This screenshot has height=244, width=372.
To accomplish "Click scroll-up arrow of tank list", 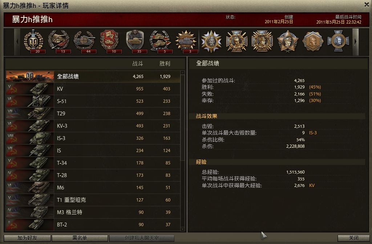I will click(x=182, y=73).
